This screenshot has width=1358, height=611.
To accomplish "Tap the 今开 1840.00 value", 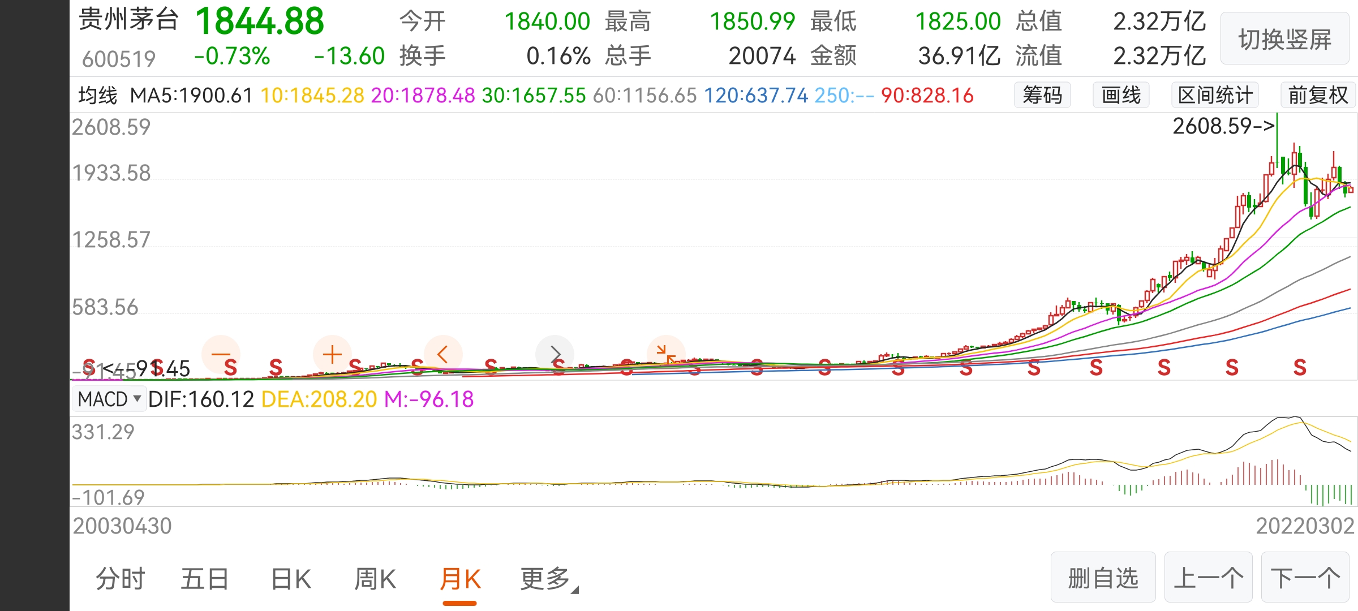I will click(x=547, y=21).
